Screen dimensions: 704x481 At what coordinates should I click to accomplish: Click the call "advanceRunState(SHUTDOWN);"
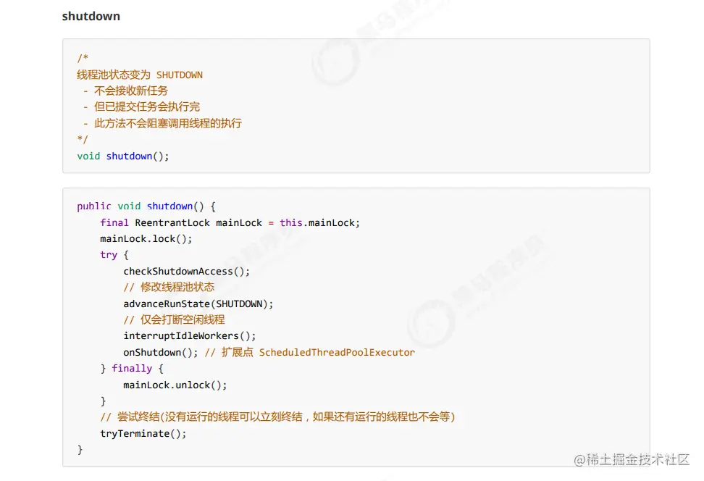click(198, 304)
